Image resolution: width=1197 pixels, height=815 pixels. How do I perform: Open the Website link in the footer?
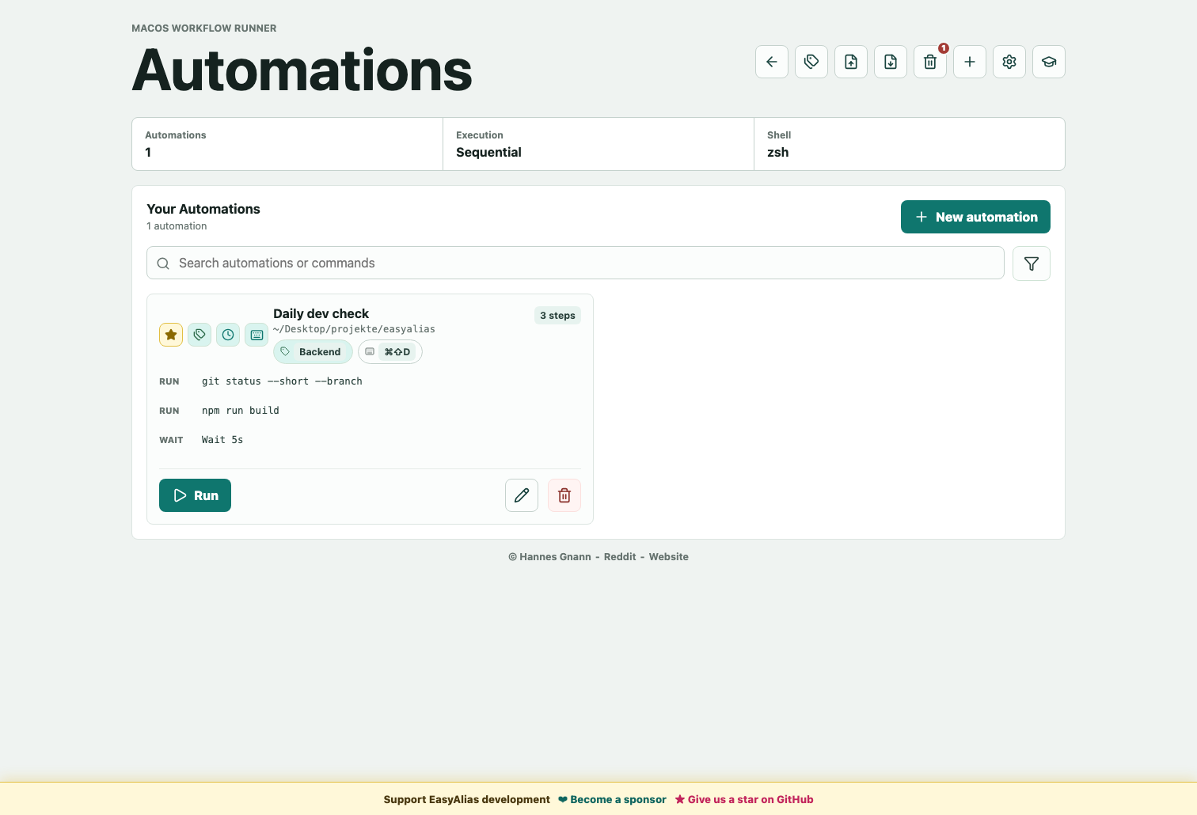(669, 557)
